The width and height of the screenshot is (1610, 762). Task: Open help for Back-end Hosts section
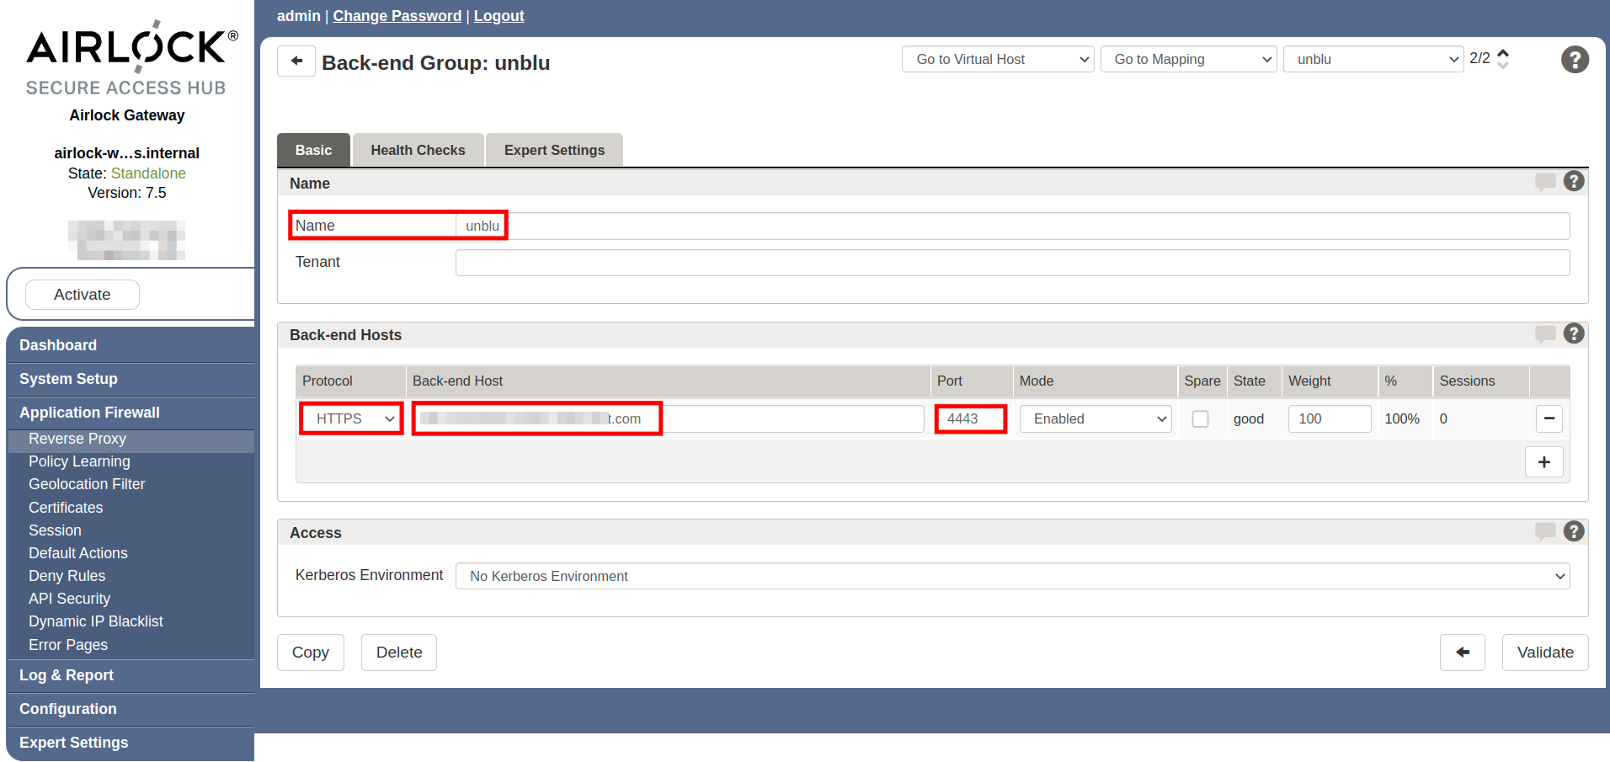click(1574, 333)
